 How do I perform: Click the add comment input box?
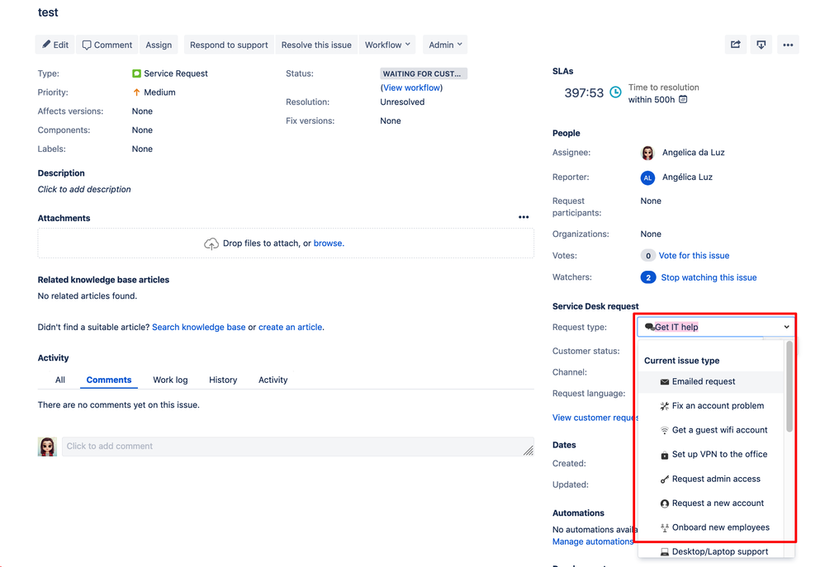(298, 447)
